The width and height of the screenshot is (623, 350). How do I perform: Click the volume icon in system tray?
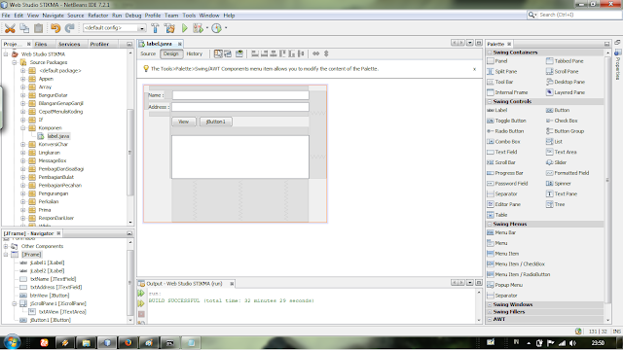tap(572, 343)
